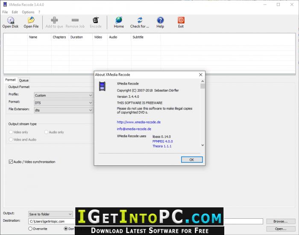Click 'THIS SOFTWARE IS FREEWARE' text
The height and width of the screenshot is (235, 299).
140,103
